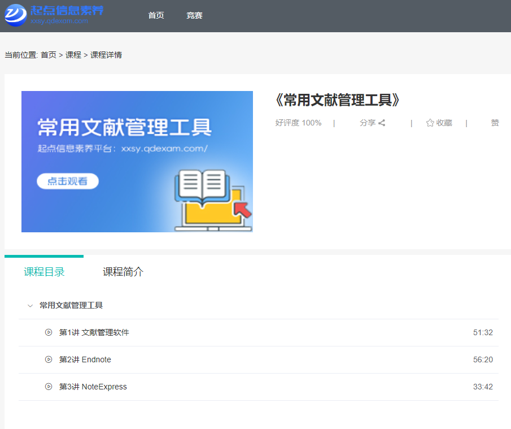Go to 课程 in the breadcrumb
This screenshot has height=429, width=511.
(73, 55)
